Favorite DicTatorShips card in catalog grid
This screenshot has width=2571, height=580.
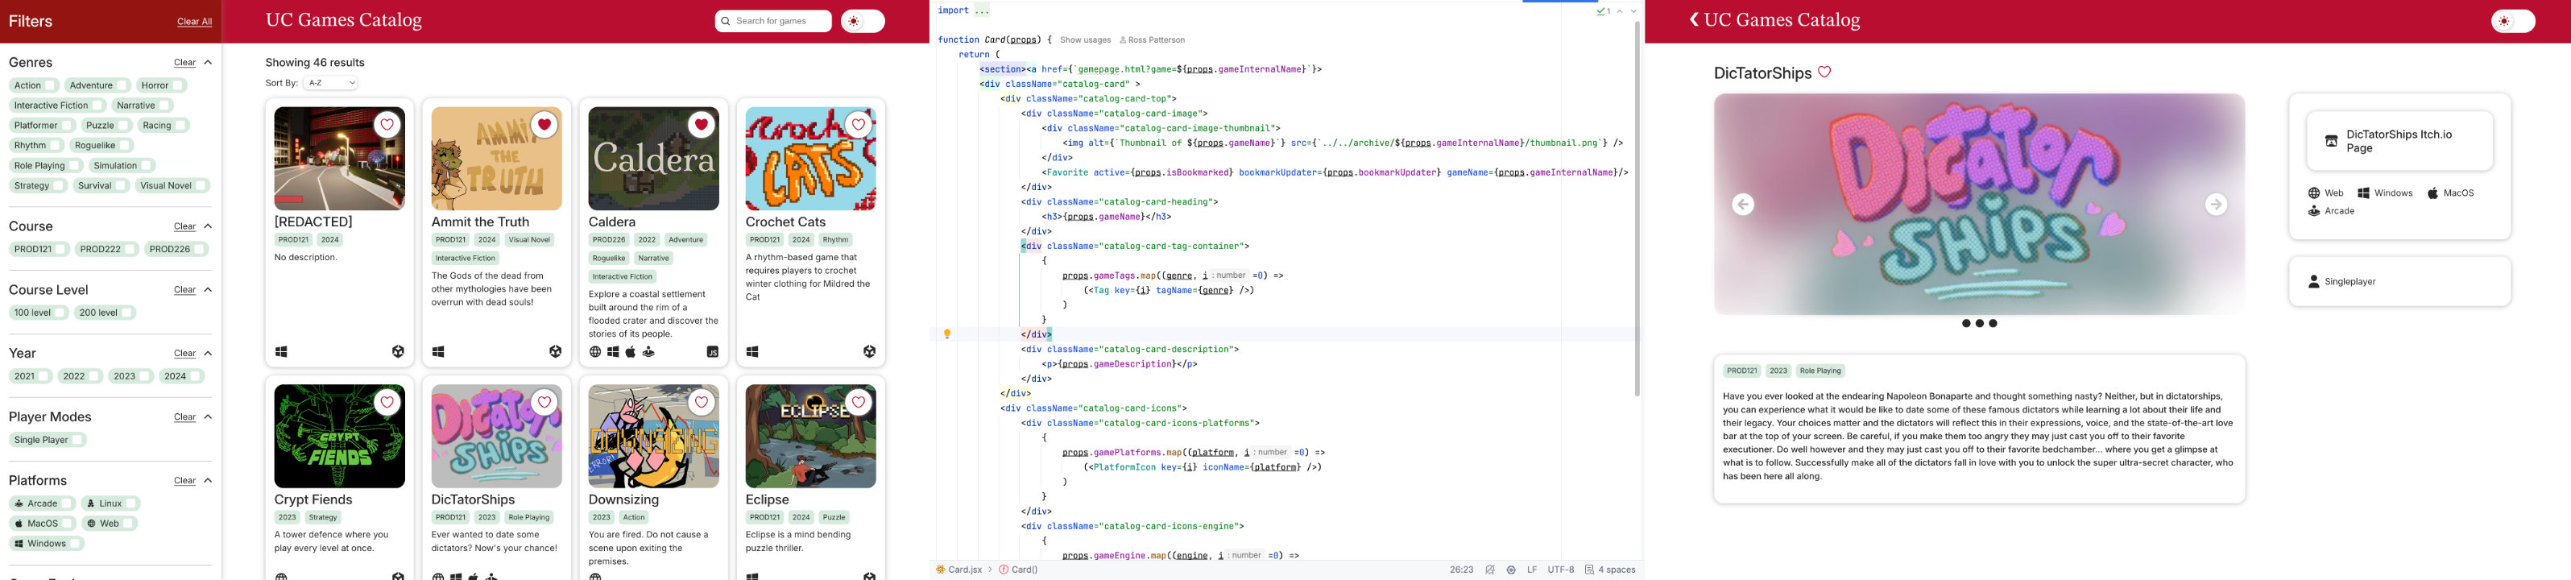click(x=544, y=402)
